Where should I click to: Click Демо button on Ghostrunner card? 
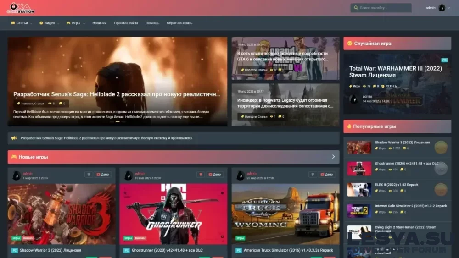214,174
